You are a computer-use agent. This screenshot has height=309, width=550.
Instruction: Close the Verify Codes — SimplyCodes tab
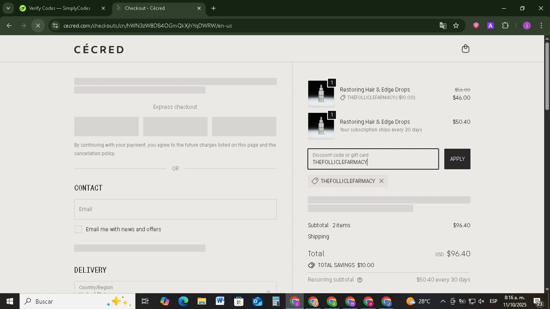click(x=103, y=8)
